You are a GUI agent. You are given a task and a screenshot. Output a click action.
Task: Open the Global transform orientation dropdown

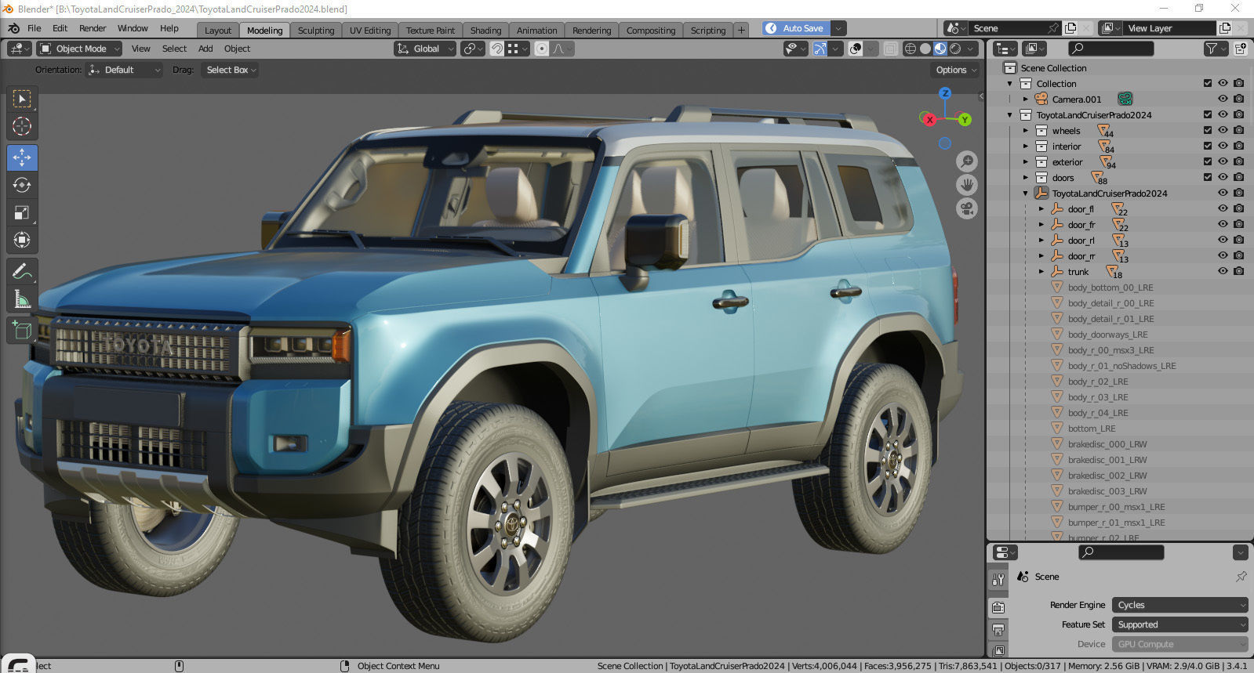[x=424, y=49]
